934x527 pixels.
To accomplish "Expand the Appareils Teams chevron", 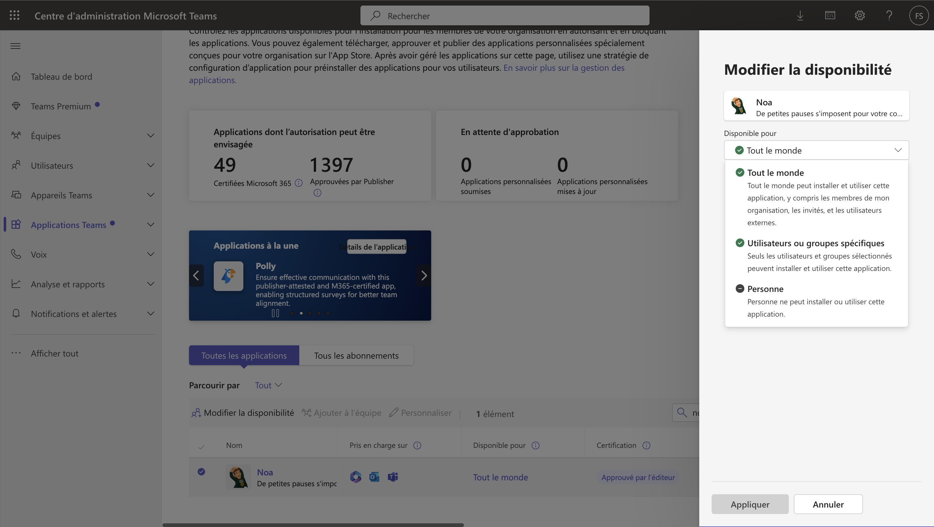I will tap(150, 195).
